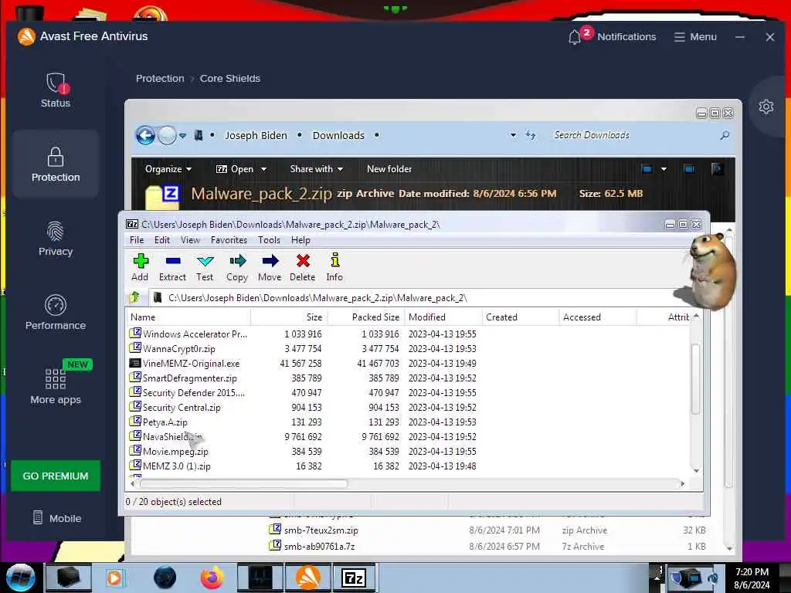Click the Extract icon in 7-Zip
The image size is (791, 593).
172,261
